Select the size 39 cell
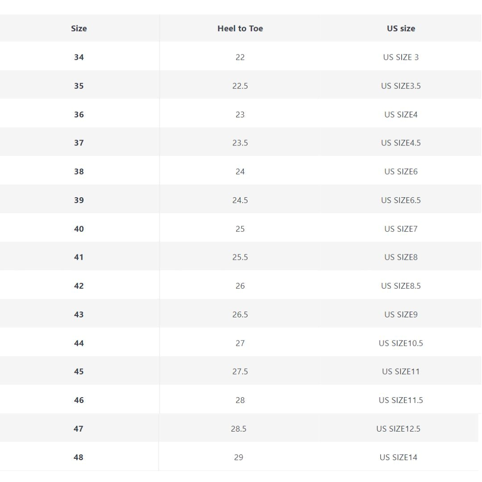This screenshot has height=482, width=482. 79,200
